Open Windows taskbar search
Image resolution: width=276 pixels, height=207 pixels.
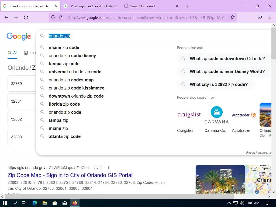click(15, 203)
